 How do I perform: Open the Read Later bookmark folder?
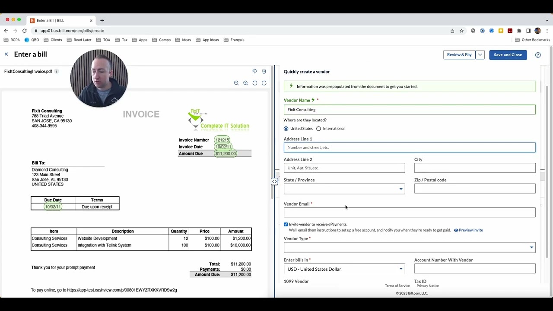point(79,40)
